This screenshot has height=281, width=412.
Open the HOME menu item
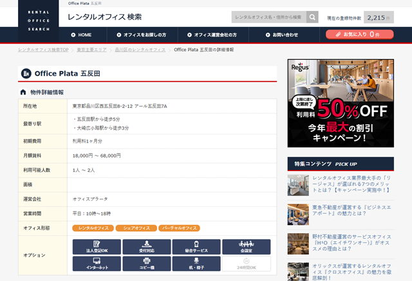coord(80,35)
